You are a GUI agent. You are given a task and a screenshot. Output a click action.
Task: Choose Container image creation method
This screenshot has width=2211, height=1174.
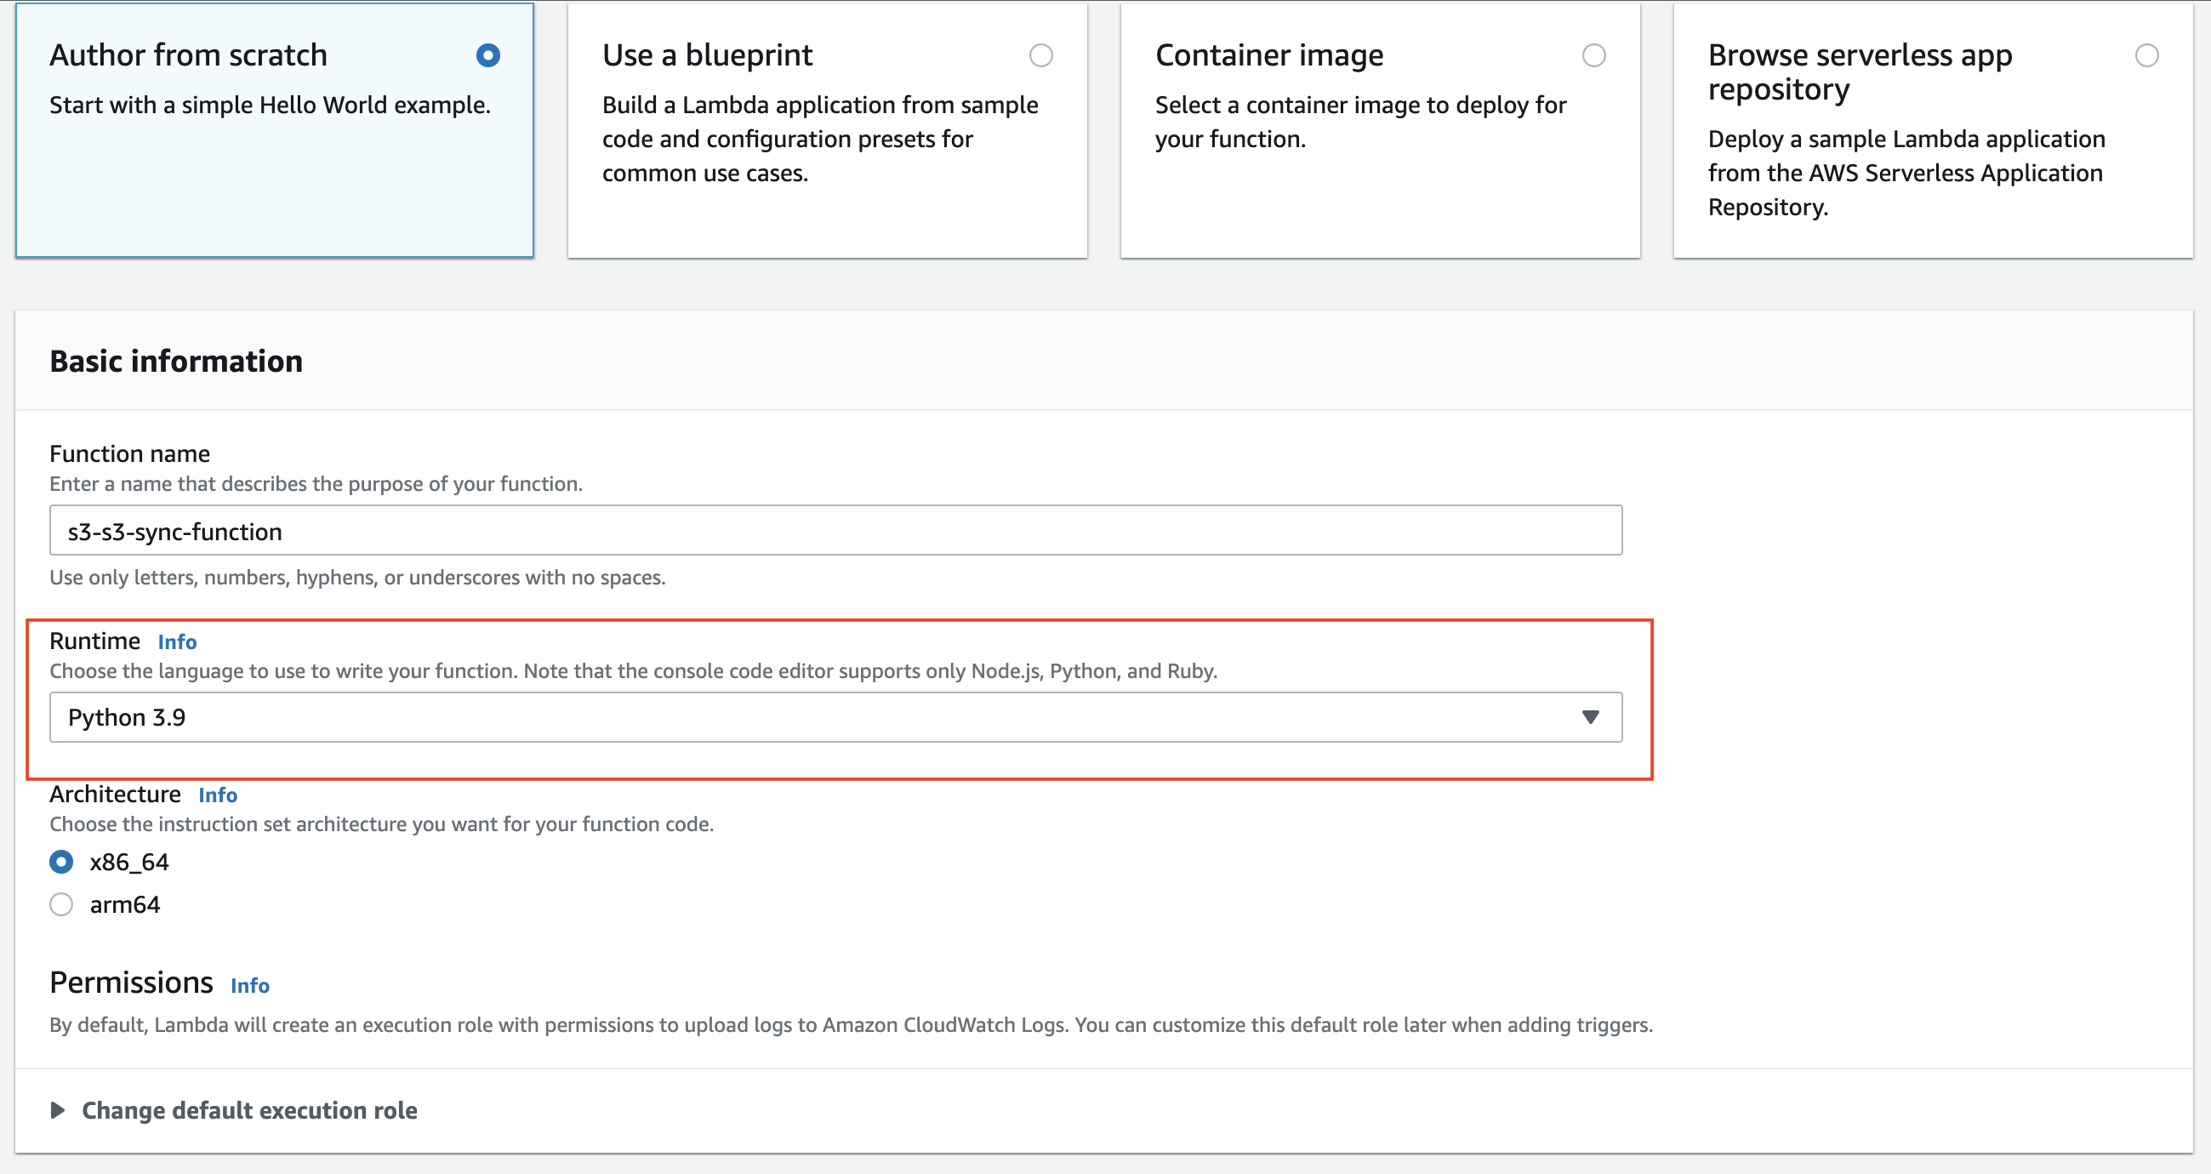tap(1594, 55)
